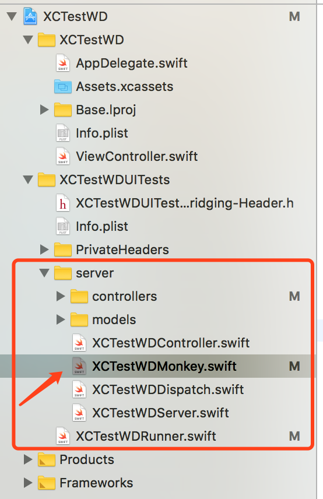323x499 pixels.
Task: Expand the models folder triangle
Action: click(61, 319)
